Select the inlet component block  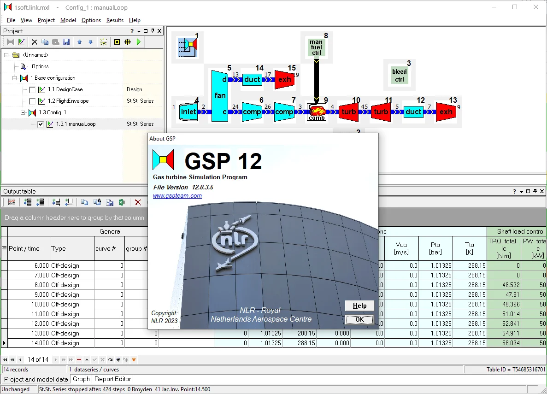pos(188,112)
